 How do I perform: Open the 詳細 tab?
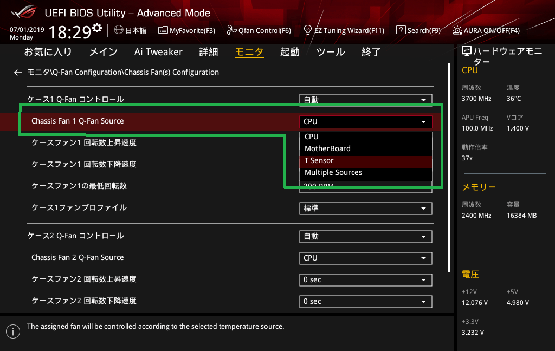[209, 52]
